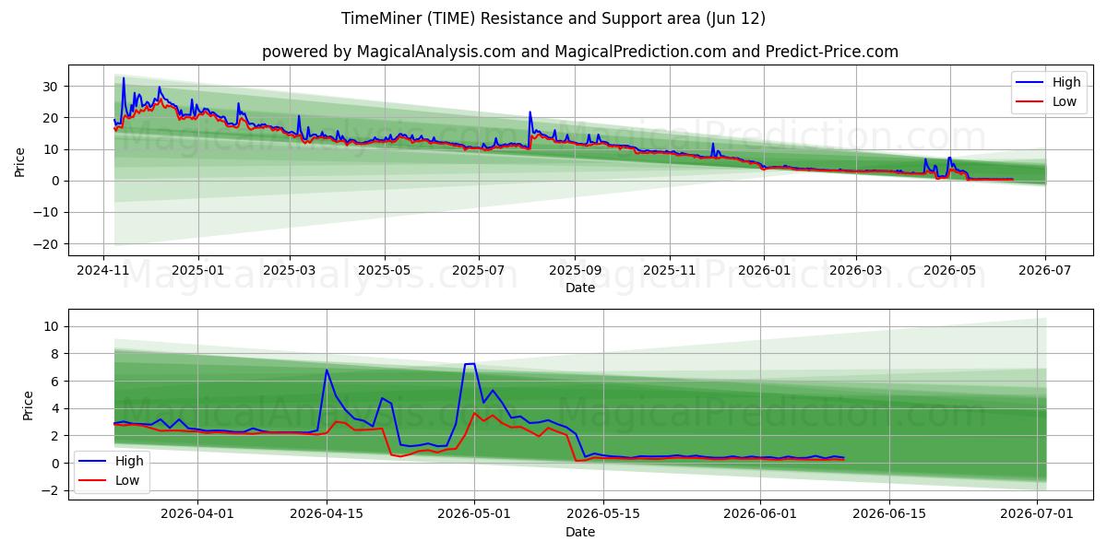Click the 'Date' axis title under the bottom chart
1107x553 pixels.
coord(580,533)
